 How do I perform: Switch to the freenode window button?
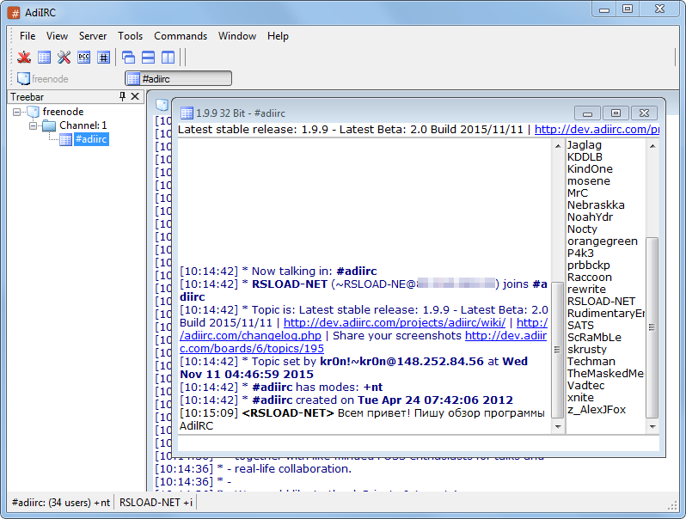pyautogui.click(x=43, y=79)
